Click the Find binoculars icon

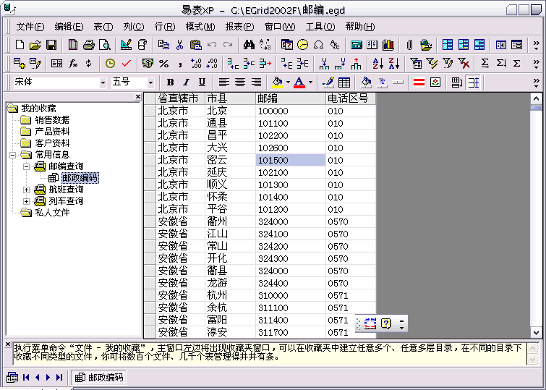[x=249, y=45]
